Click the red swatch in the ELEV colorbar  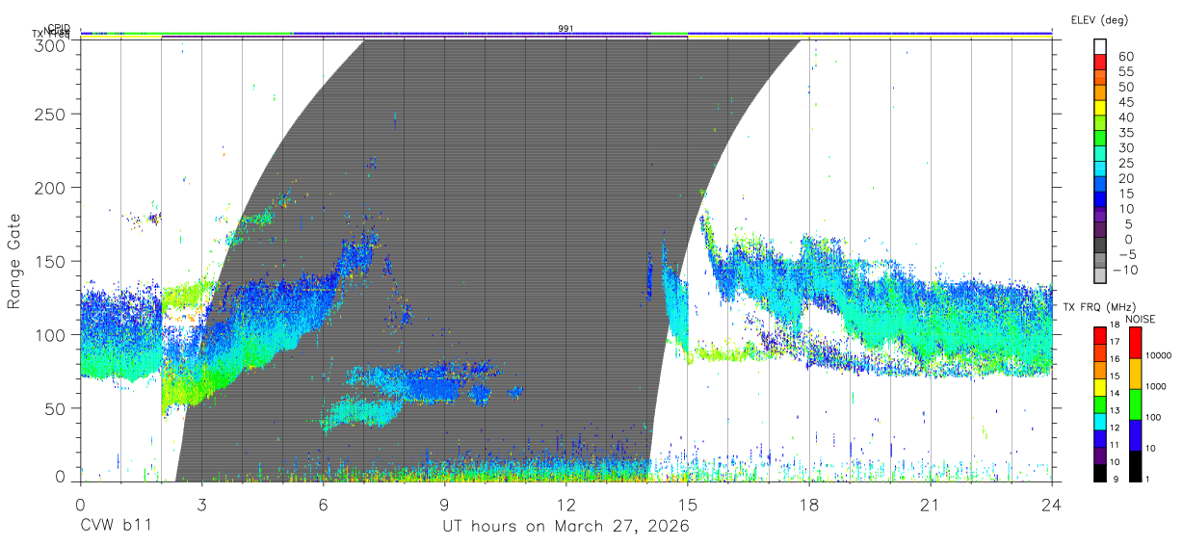click(1101, 63)
